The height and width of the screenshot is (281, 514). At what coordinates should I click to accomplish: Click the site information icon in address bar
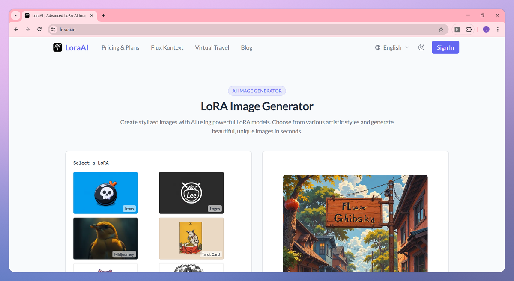(54, 30)
